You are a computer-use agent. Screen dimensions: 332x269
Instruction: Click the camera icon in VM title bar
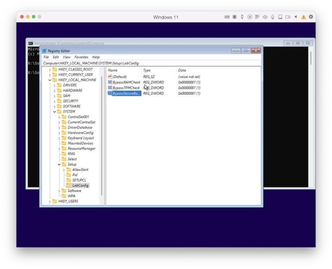288,17
